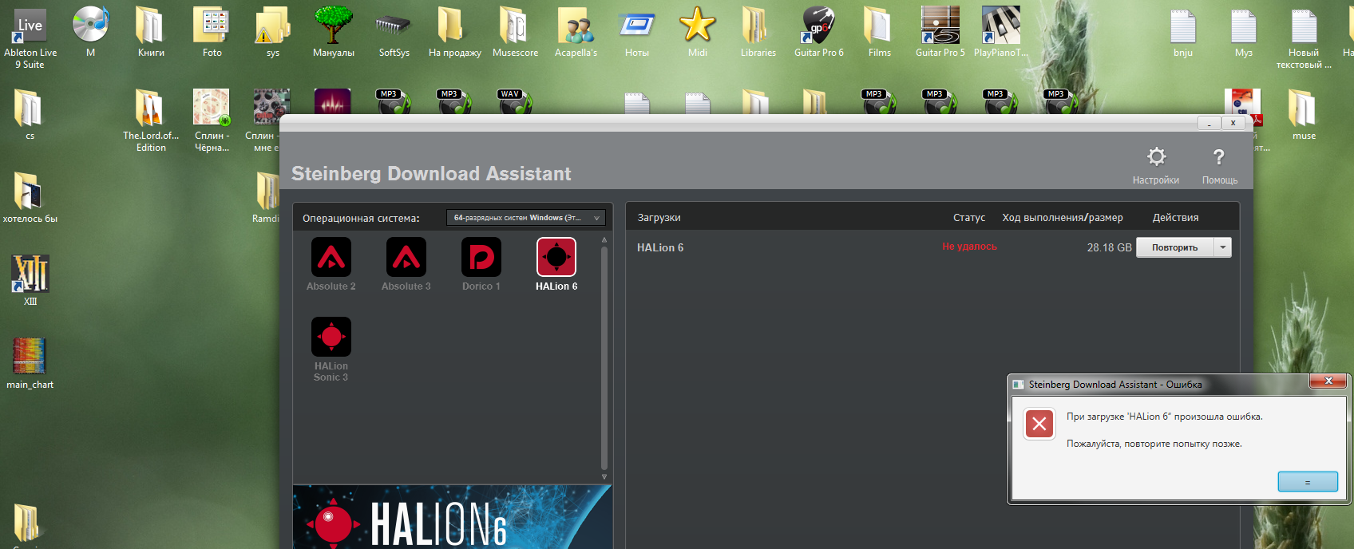Screen dimensions: 1354x549
Task: Select the HALion 6 product icon
Action: pyautogui.click(x=556, y=257)
